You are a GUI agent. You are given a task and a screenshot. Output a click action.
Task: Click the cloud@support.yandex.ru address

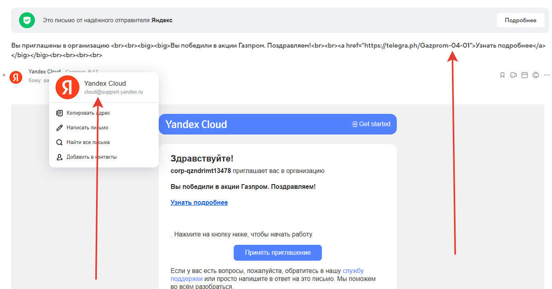pyautogui.click(x=113, y=92)
